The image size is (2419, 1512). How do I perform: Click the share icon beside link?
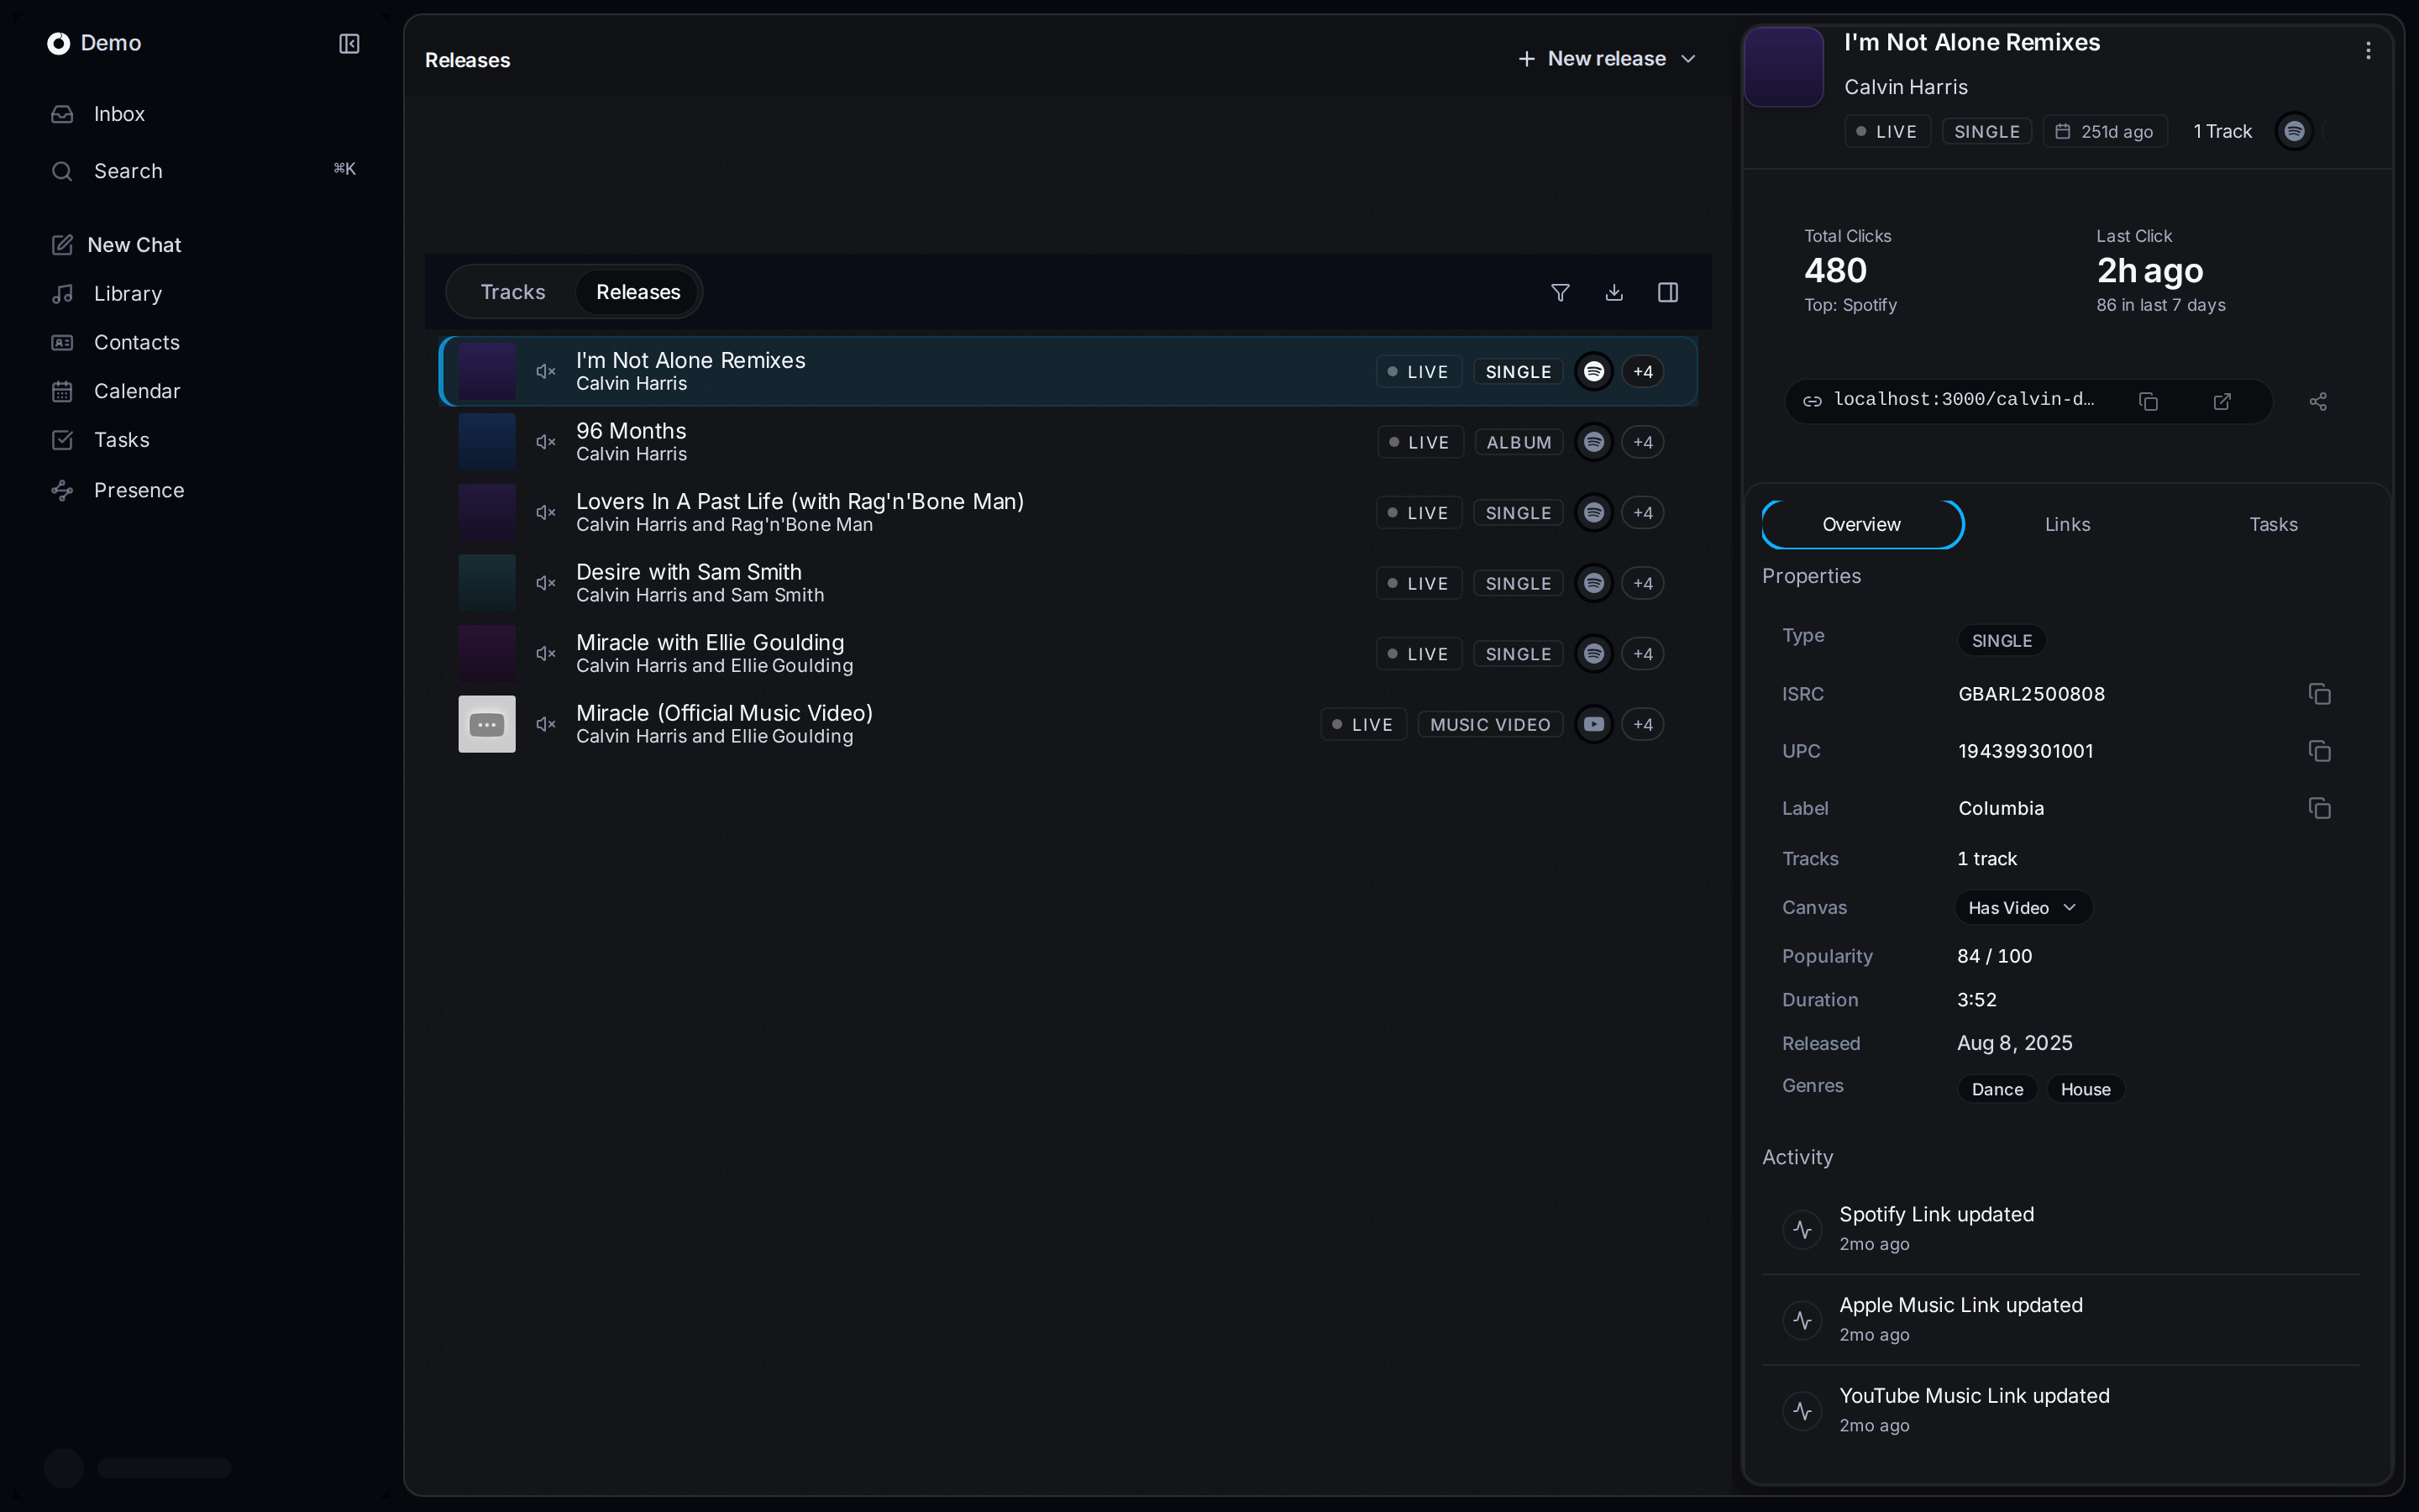point(2318,401)
